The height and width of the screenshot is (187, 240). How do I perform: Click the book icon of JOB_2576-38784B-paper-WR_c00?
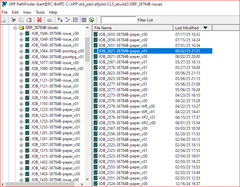[96, 106]
